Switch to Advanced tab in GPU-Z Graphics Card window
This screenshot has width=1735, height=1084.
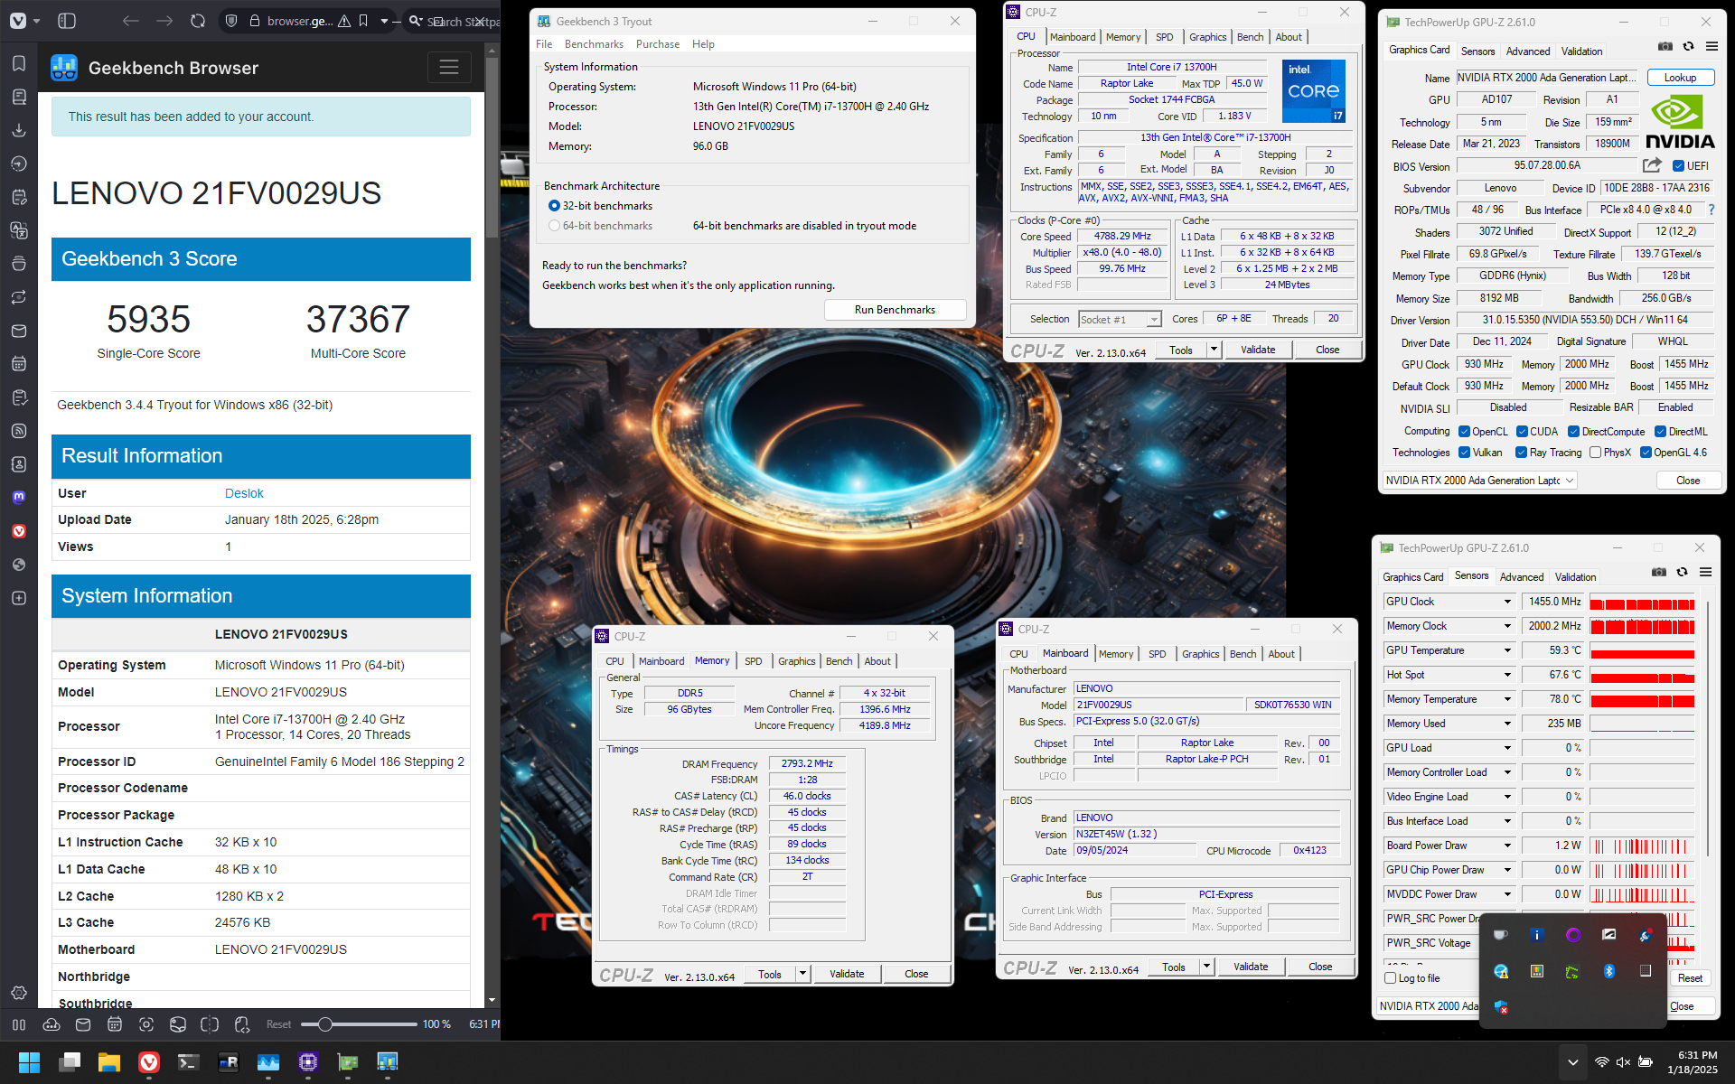tap(1528, 51)
